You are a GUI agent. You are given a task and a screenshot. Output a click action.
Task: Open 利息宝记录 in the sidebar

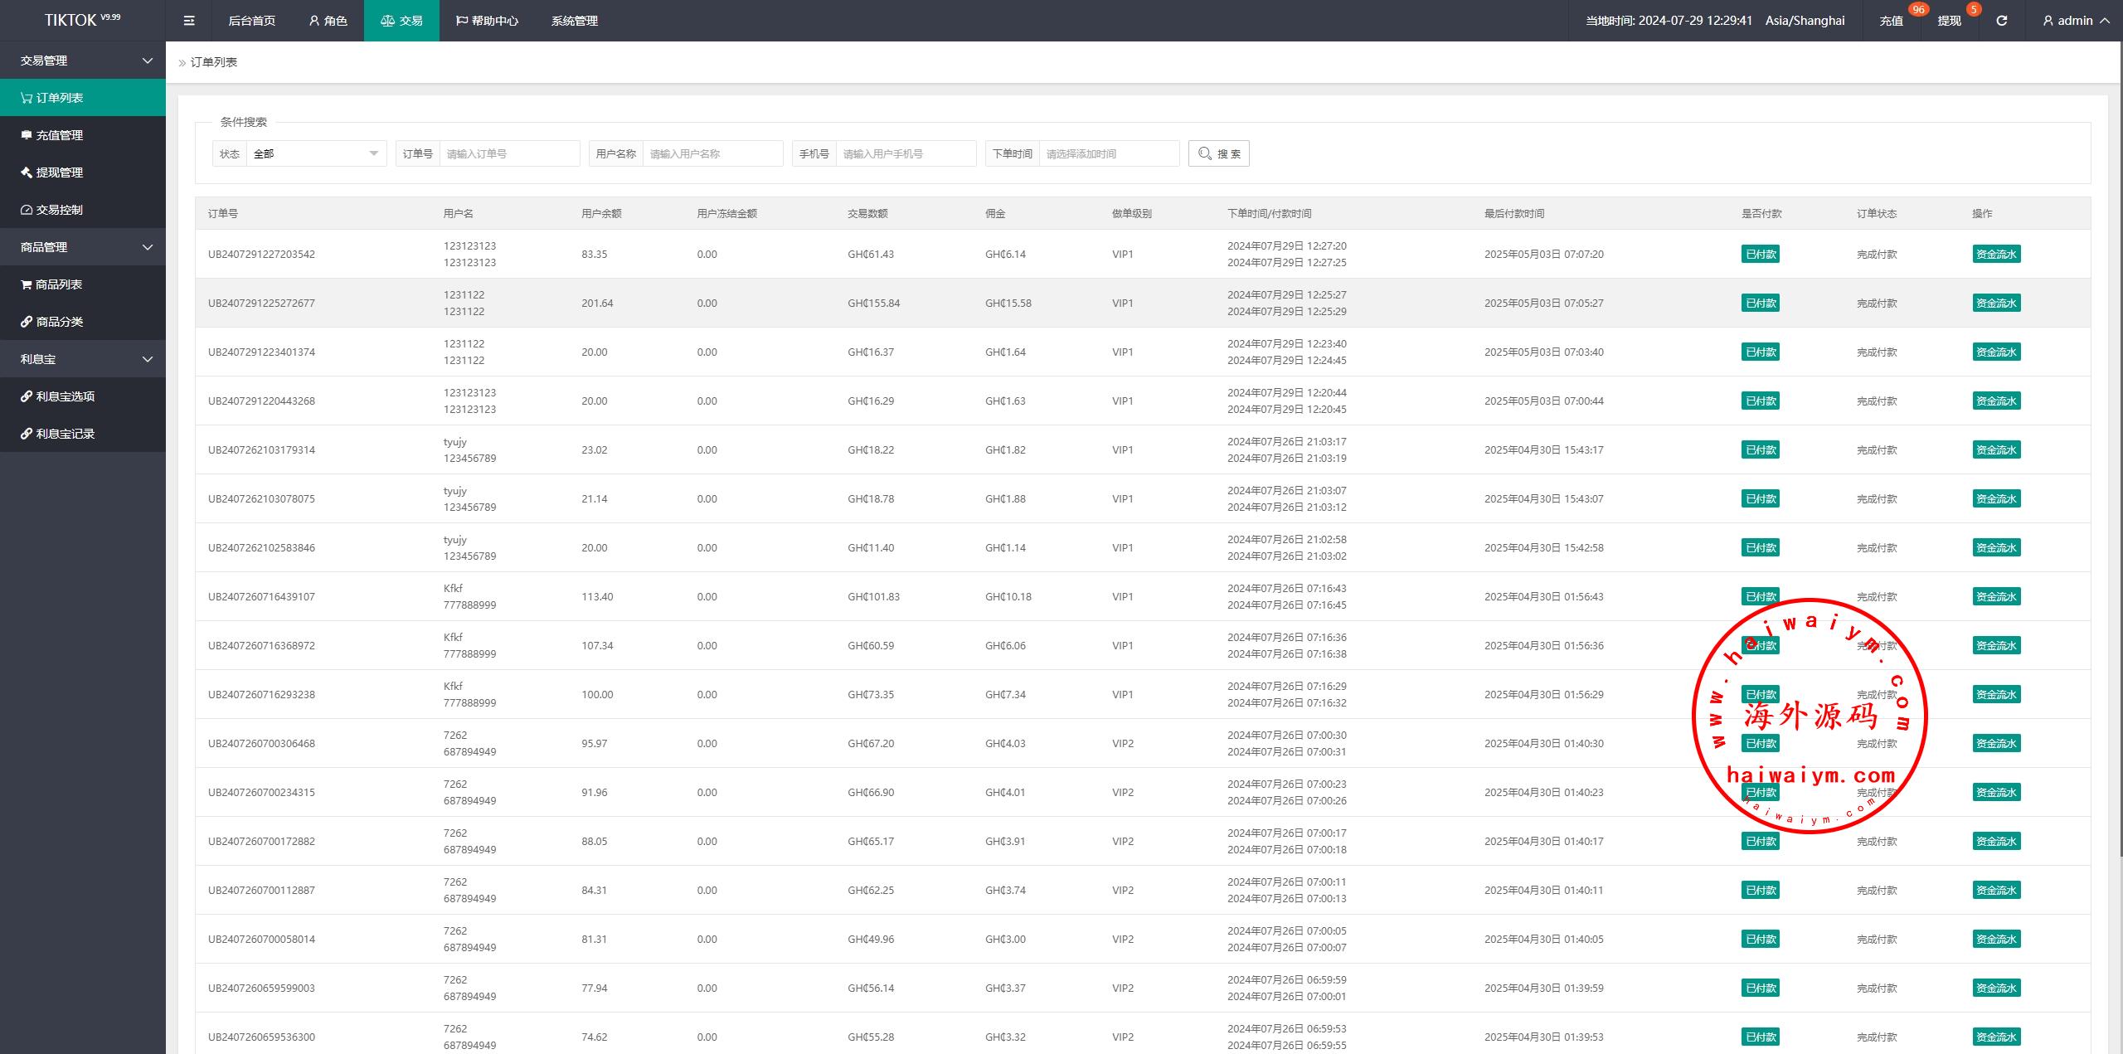coord(65,434)
